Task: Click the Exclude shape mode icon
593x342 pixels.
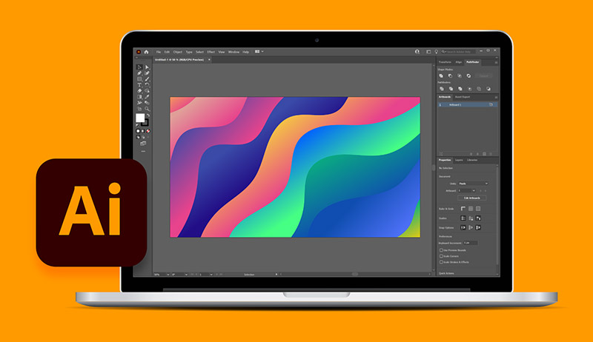Action: tap(468, 76)
